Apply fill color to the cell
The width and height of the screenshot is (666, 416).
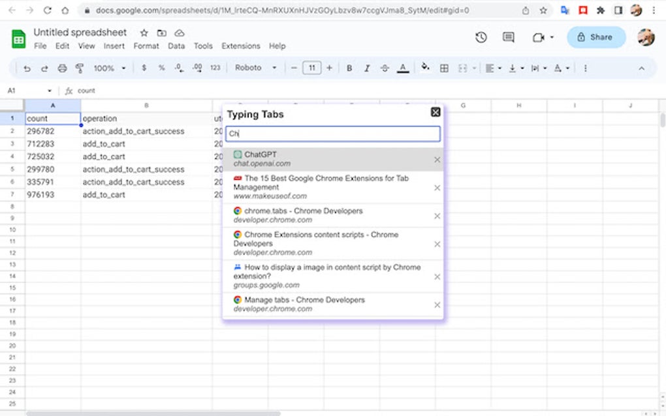[424, 68]
